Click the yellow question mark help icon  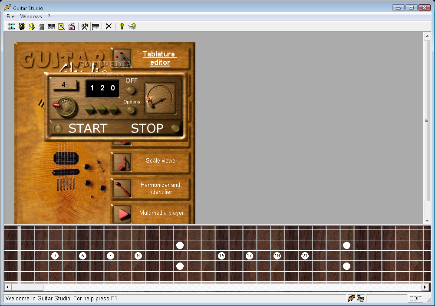tap(122, 27)
